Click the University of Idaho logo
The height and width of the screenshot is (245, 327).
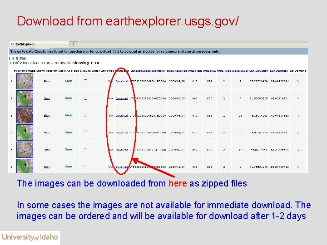30,237
